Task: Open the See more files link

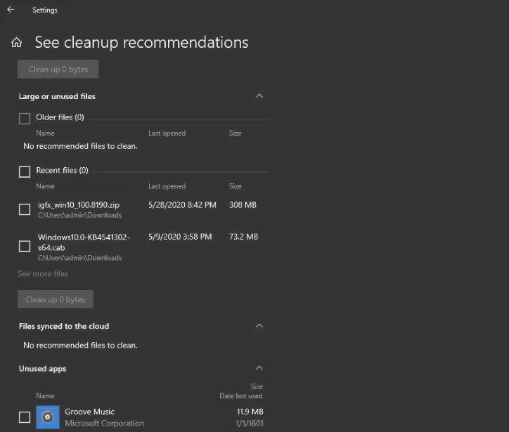Action: click(x=43, y=274)
